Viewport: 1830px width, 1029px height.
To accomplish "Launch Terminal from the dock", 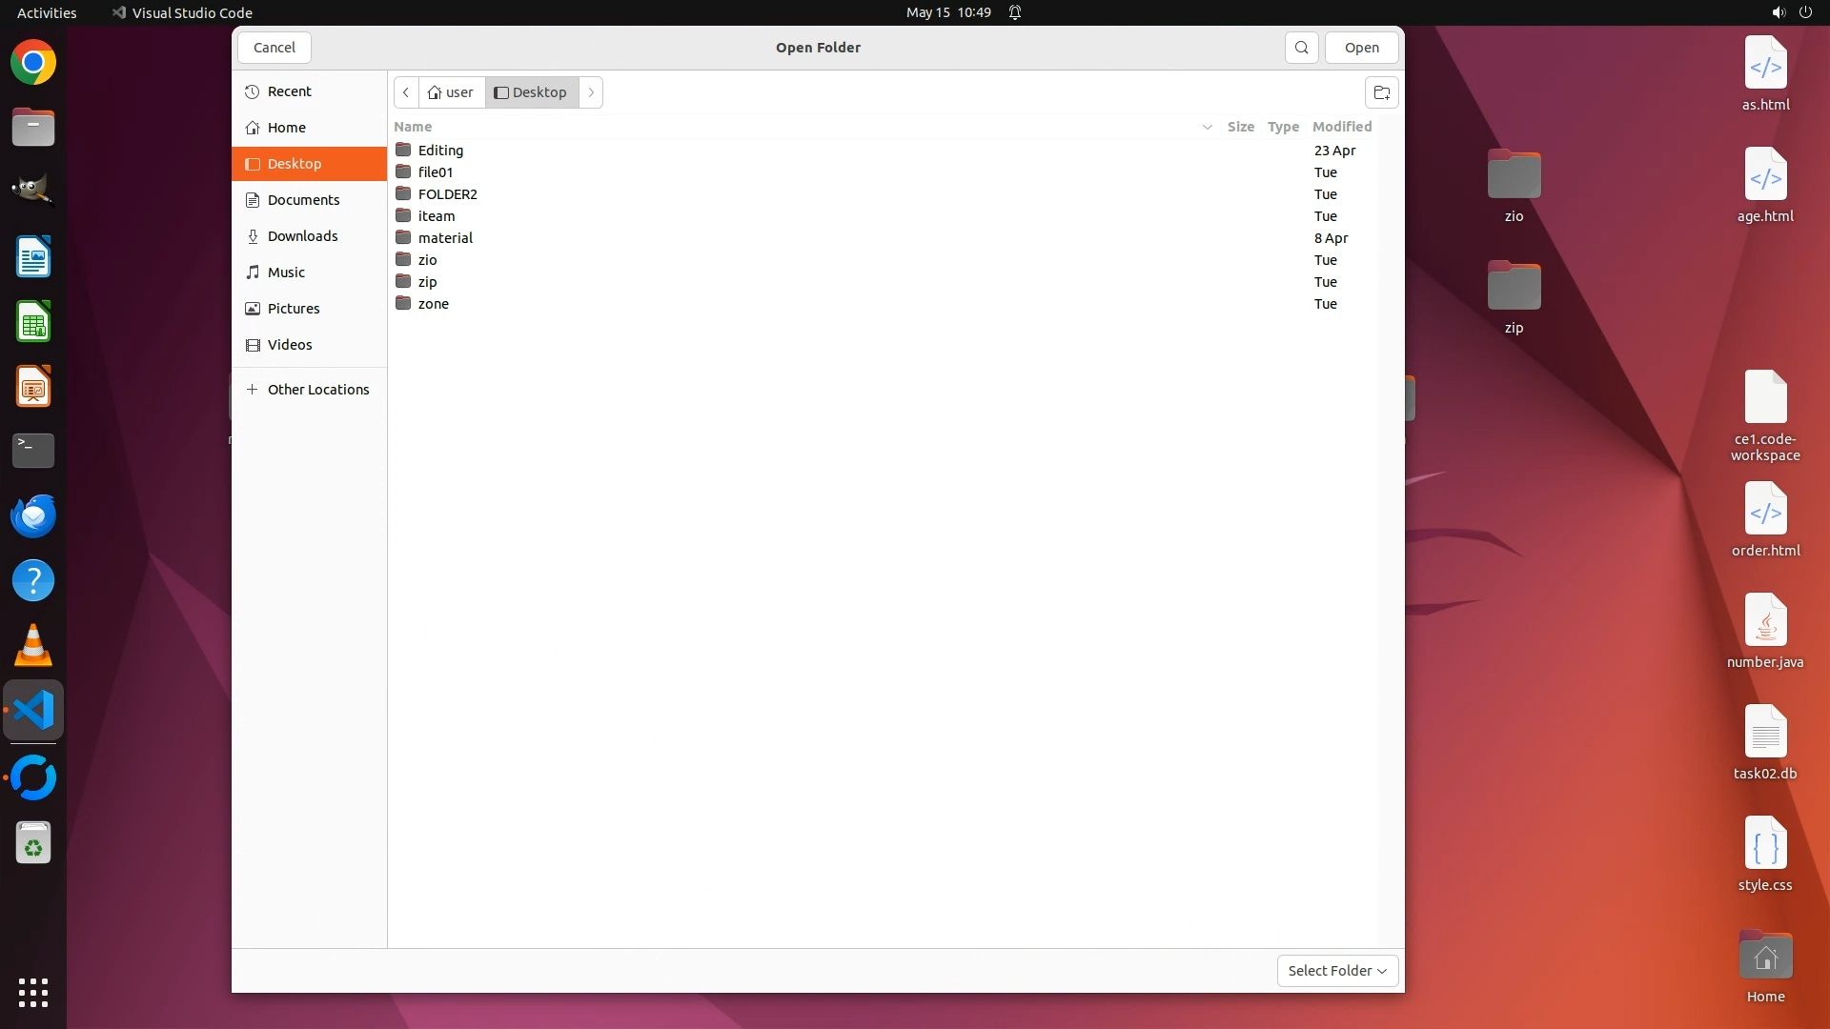I will point(33,451).
